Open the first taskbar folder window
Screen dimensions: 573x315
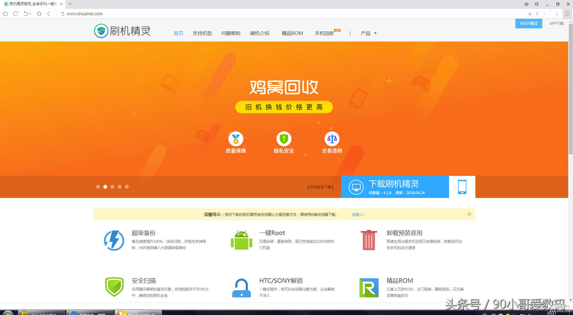tap(42, 313)
